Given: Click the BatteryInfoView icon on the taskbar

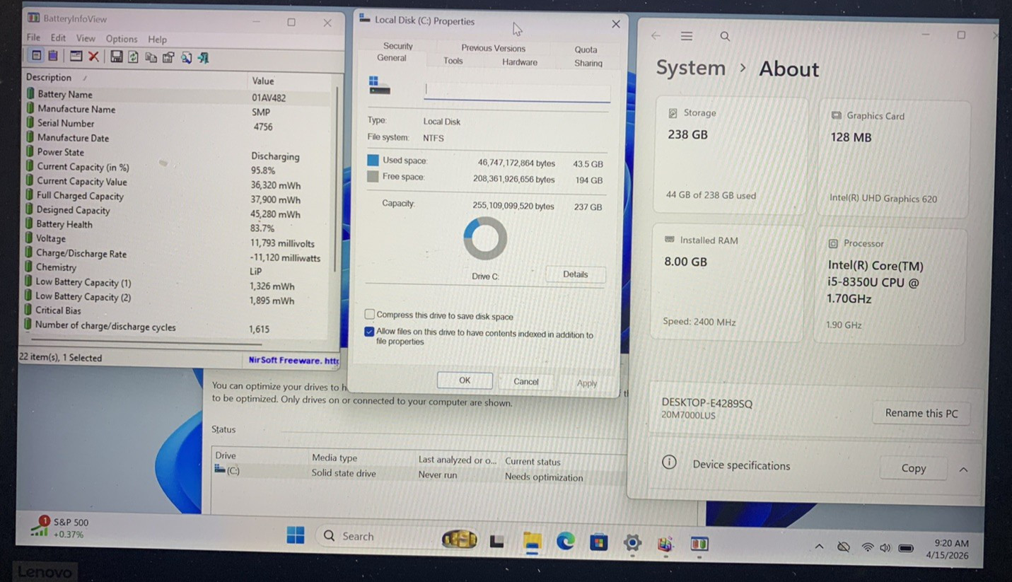Looking at the screenshot, I should [699, 544].
